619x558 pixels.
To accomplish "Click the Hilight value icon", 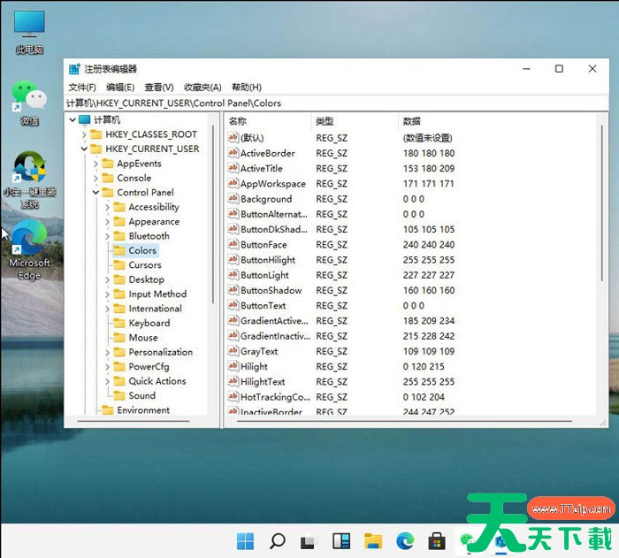I will 233,366.
